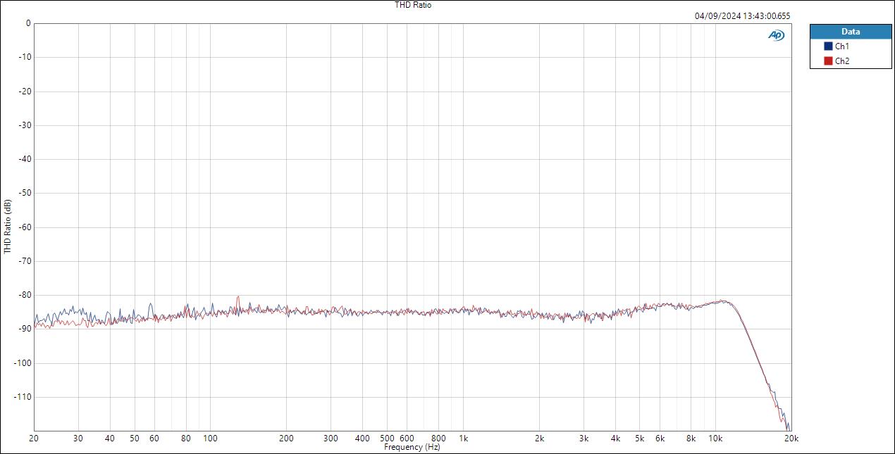Viewport: 895px width, 454px height.
Task: Click the -50 tick on the dB axis
Action: pos(23,193)
